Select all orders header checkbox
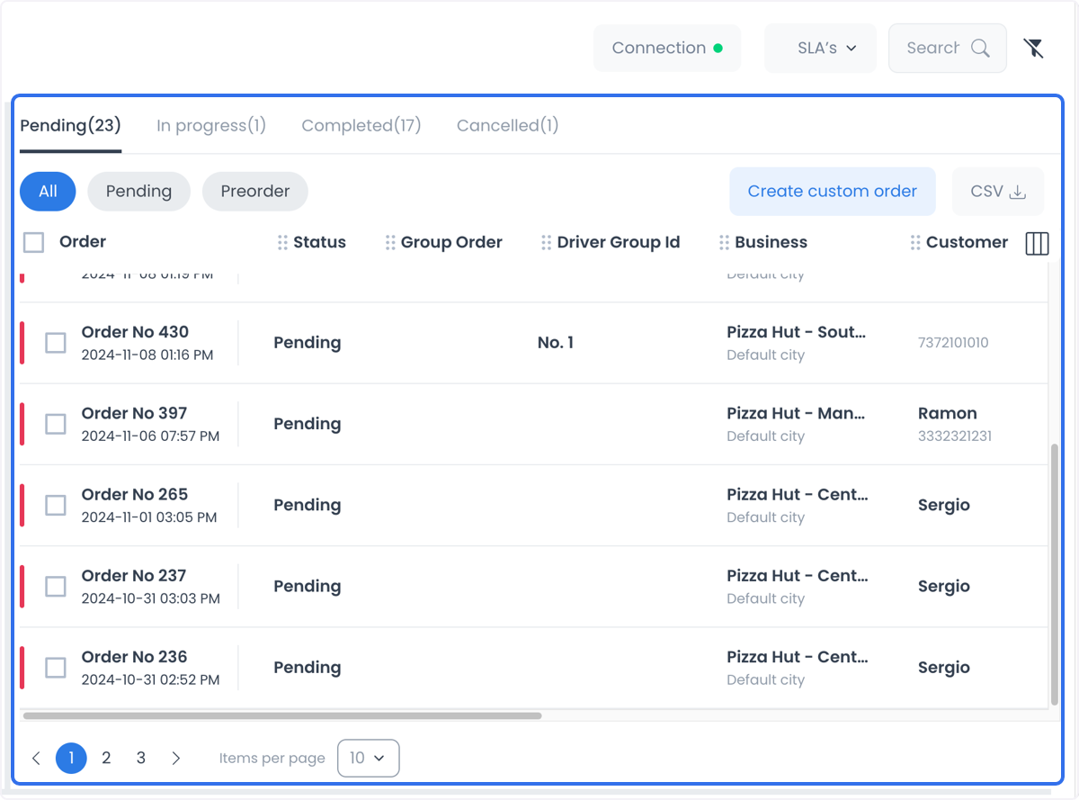 [x=34, y=242]
